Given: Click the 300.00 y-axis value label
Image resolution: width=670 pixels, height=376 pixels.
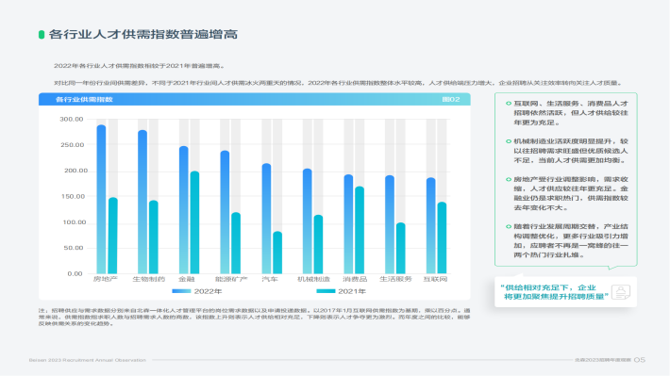Looking at the screenshot, I should point(72,119).
